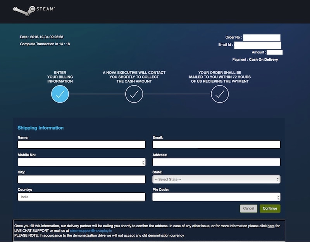Click the 'Mobile No:' field label

pyautogui.click(x=27, y=155)
